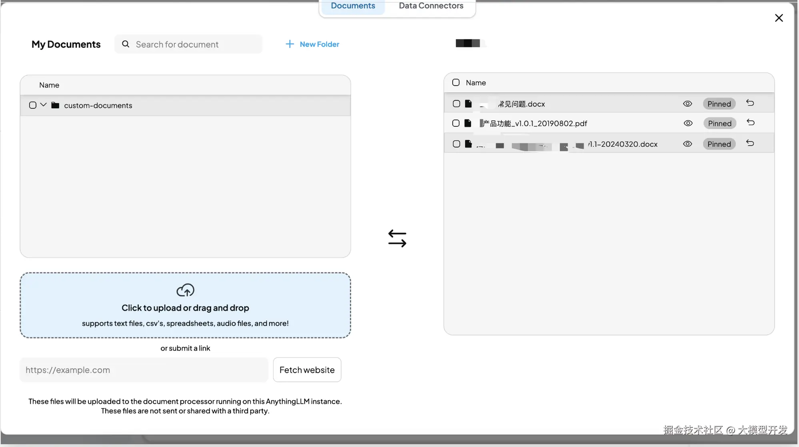Screen dimensions: 799x447
Task: Check the box for 常见问题.docx
Action: 456,104
